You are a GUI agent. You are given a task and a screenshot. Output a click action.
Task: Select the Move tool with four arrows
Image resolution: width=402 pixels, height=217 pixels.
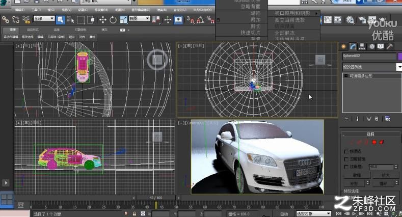[103, 20]
